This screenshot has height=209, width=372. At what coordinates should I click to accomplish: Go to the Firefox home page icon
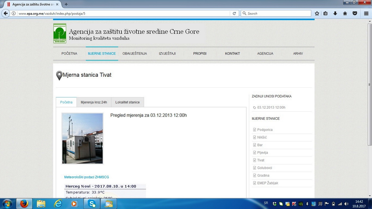tap(345, 13)
